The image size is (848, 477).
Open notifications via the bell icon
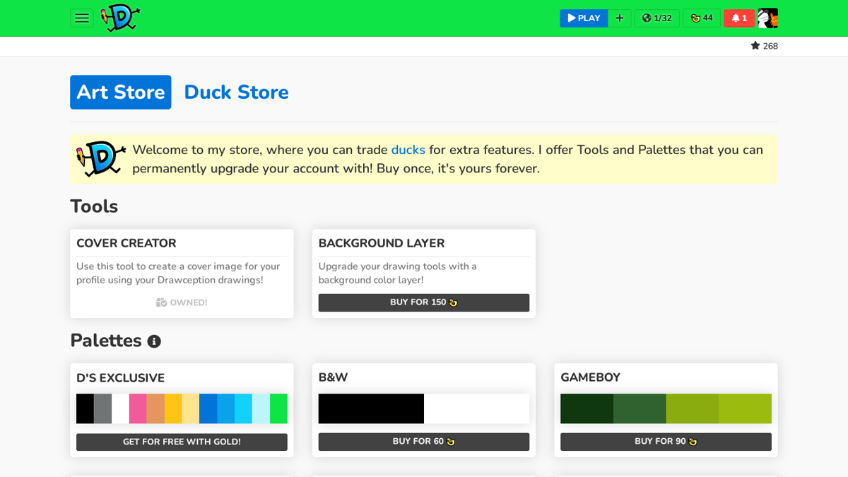click(x=739, y=18)
